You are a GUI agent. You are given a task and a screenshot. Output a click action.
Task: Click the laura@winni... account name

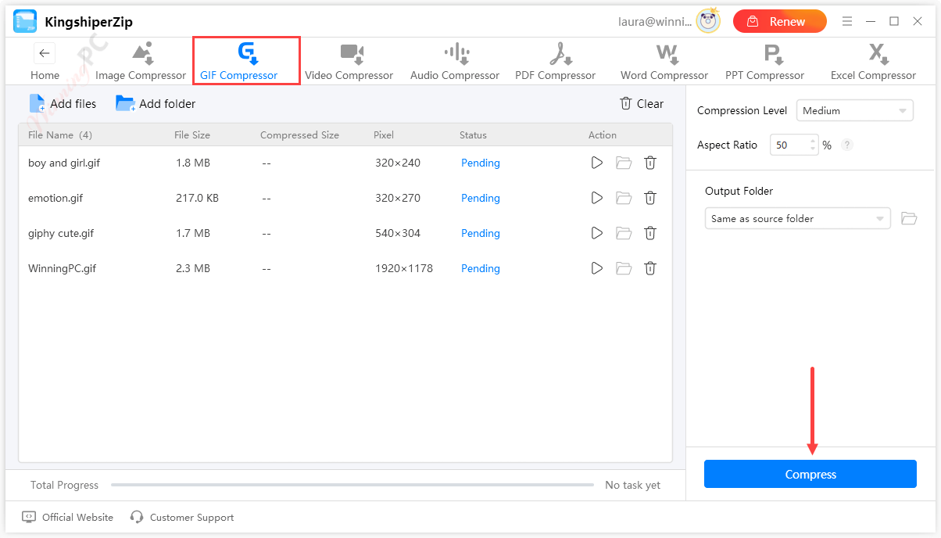click(x=655, y=22)
